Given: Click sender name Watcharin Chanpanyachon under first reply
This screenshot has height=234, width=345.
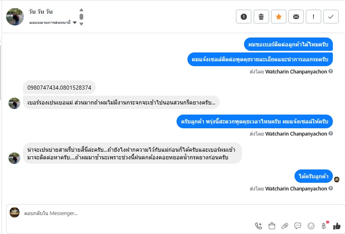Looking at the screenshot, I should (296, 72).
